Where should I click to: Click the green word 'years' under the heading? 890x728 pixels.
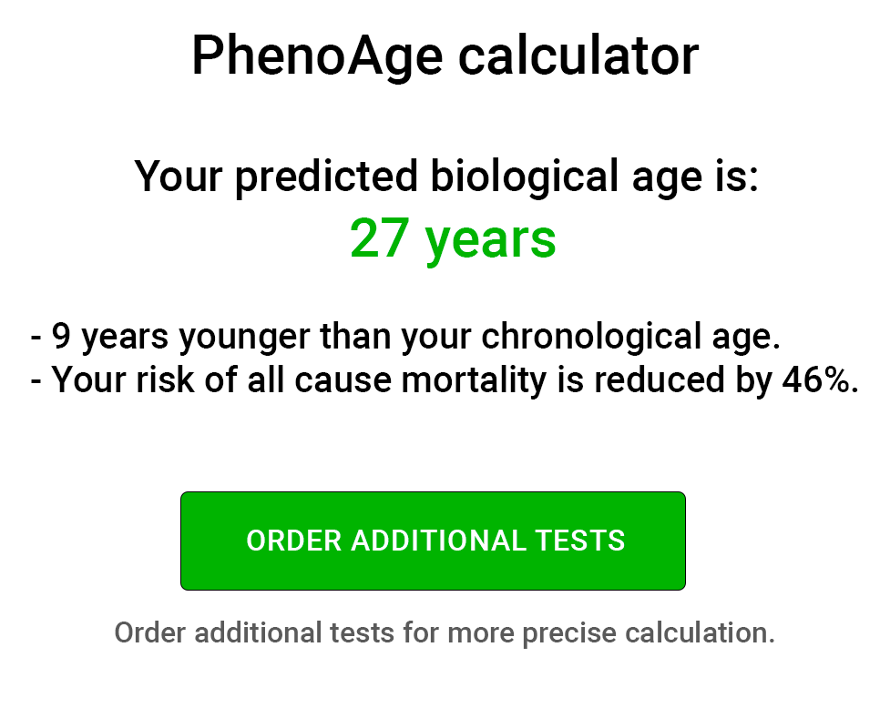[x=490, y=240]
